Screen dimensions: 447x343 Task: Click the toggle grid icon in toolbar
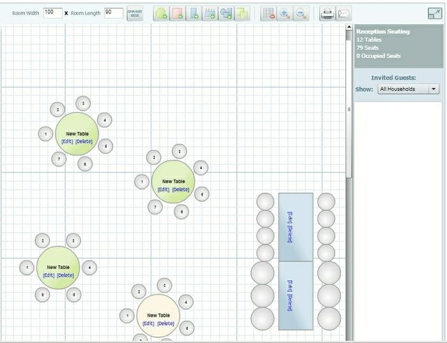pyautogui.click(x=269, y=13)
